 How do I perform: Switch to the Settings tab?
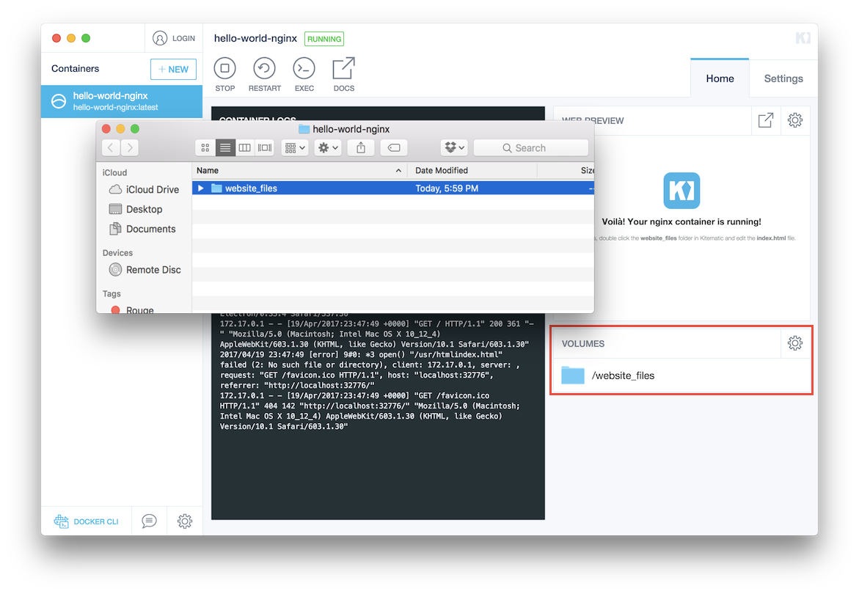tap(783, 78)
